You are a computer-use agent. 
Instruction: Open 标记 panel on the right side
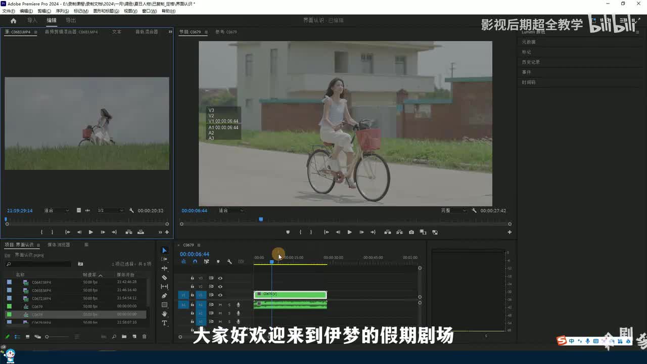[526, 52]
